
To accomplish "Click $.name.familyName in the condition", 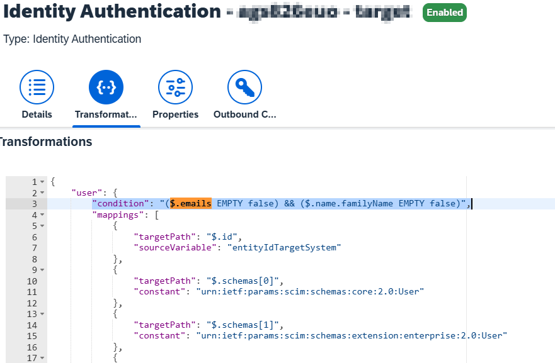I will coord(348,204).
